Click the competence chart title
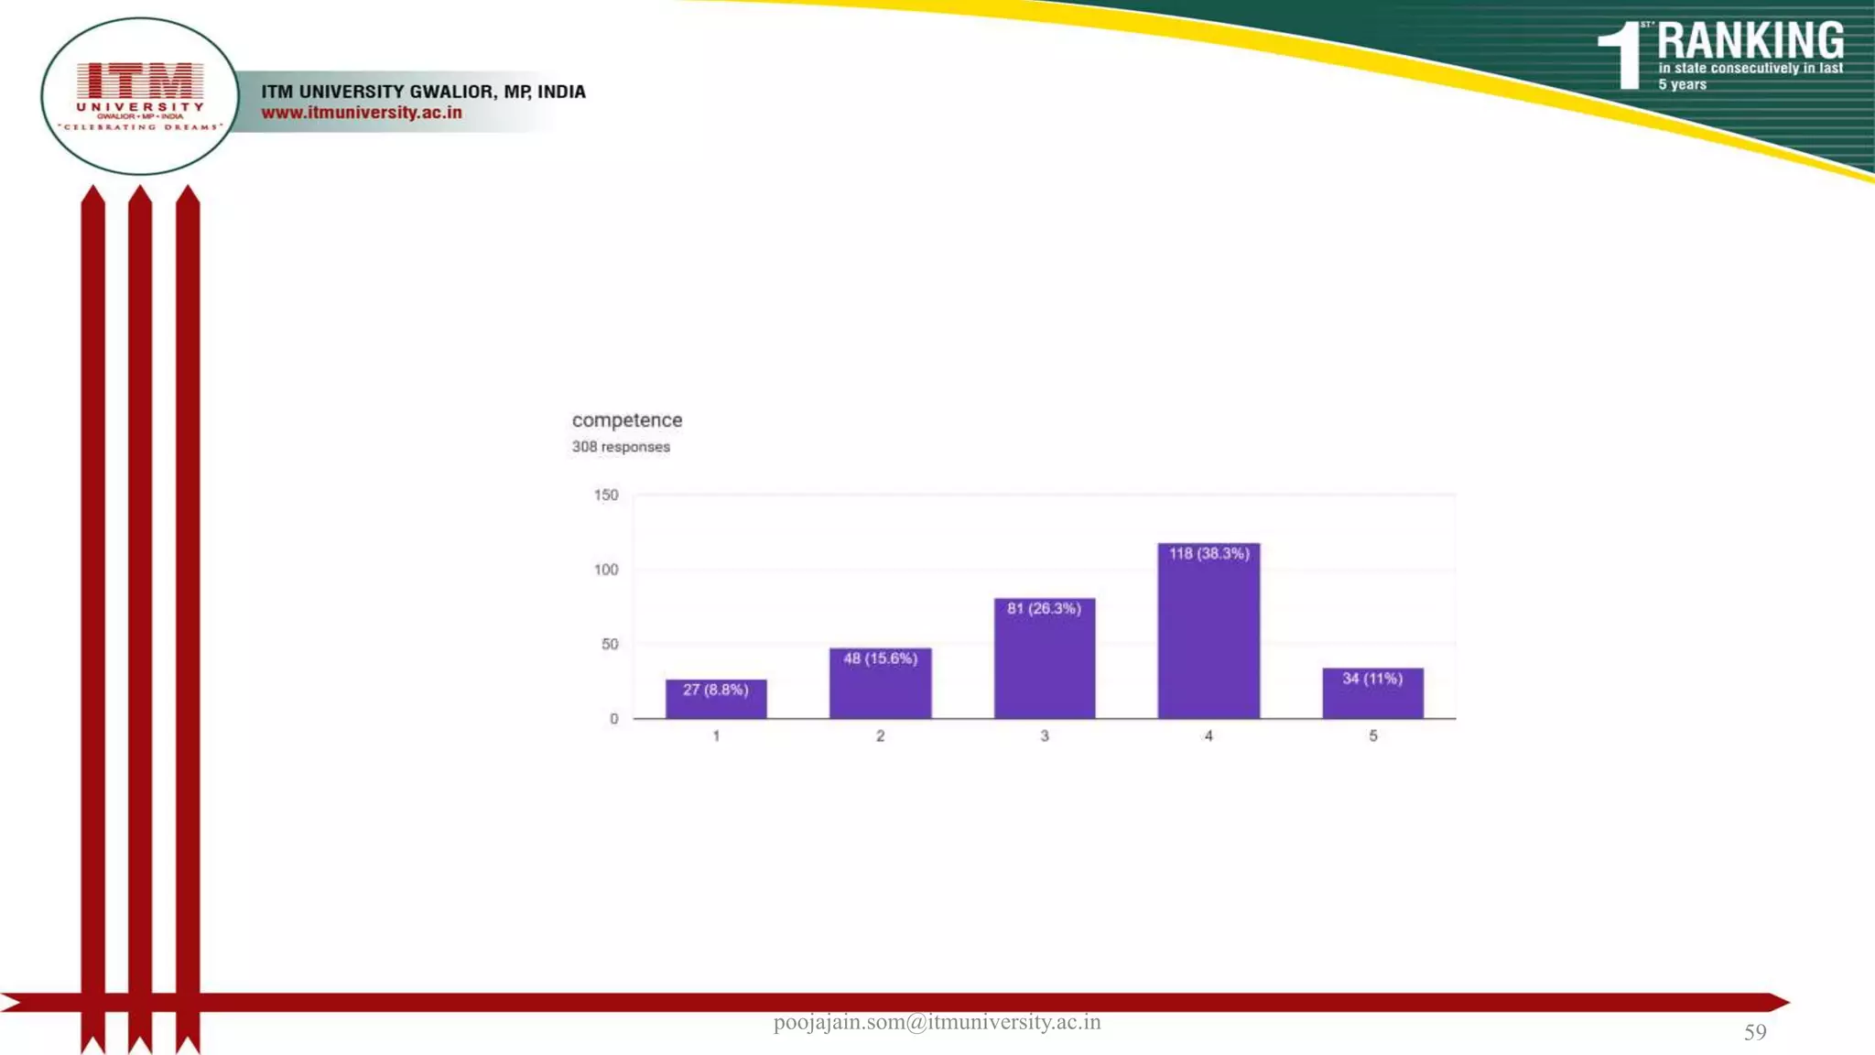 click(x=627, y=420)
